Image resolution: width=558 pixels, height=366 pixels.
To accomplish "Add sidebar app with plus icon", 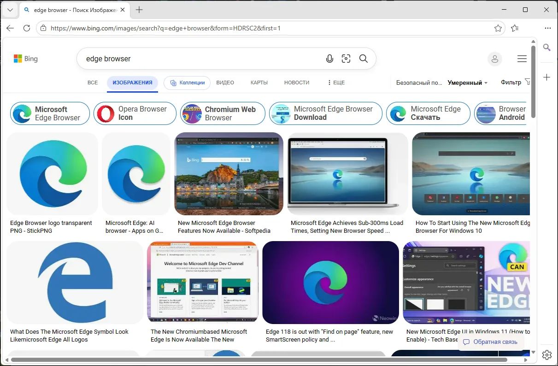I will (547, 77).
